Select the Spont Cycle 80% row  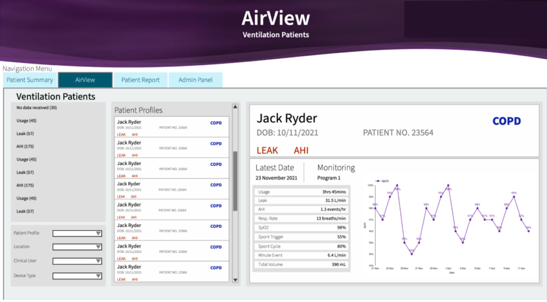pos(301,246)
